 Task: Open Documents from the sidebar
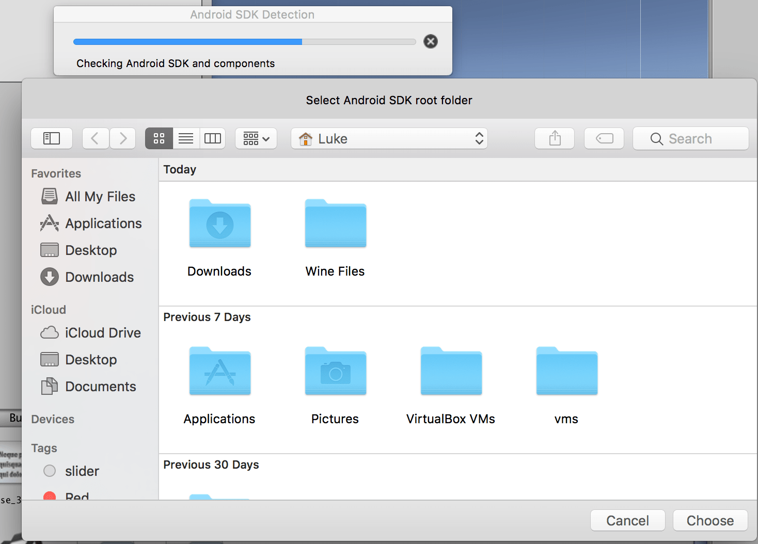(100, 386)
